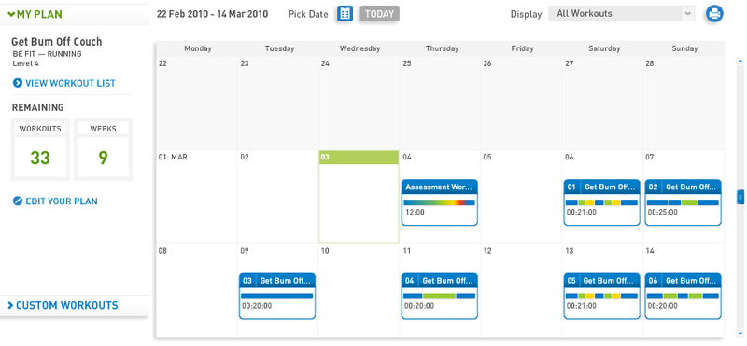Open workout 01 on Saturday 06
The image size is (747, 346).
pyautogui.click(x=601, y=202)
